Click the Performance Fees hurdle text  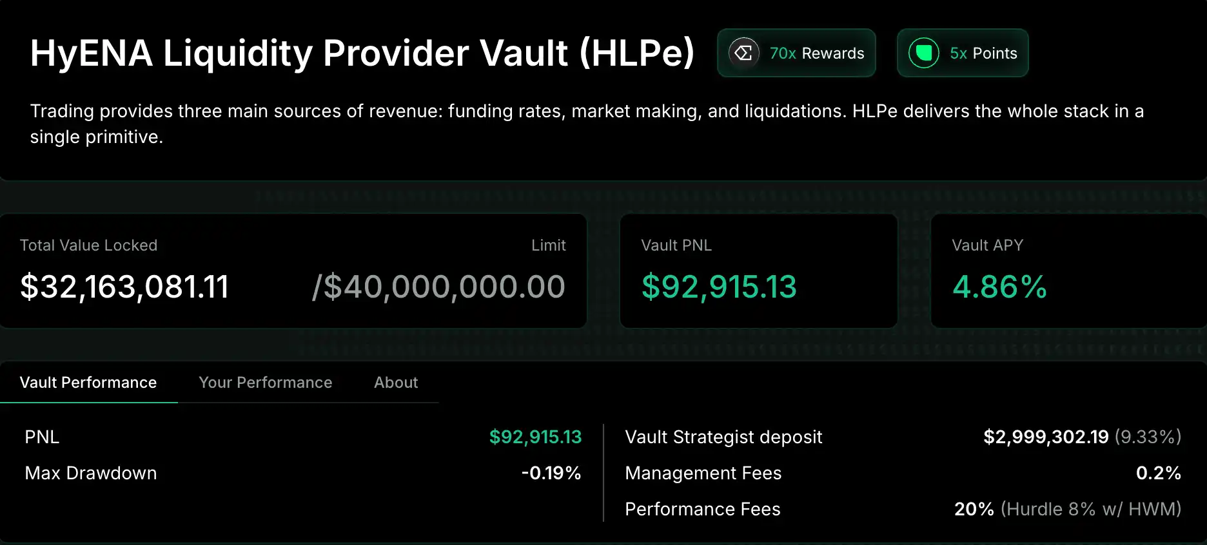1091,509
